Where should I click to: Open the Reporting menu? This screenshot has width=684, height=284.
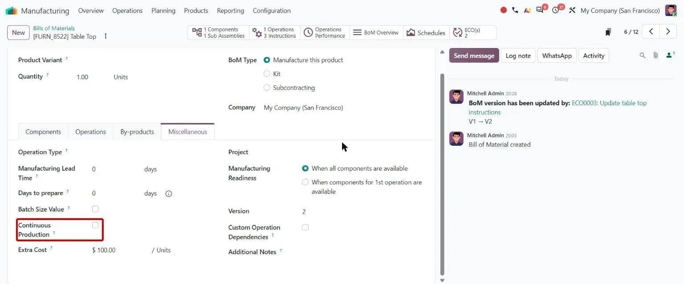click(230, 11)
